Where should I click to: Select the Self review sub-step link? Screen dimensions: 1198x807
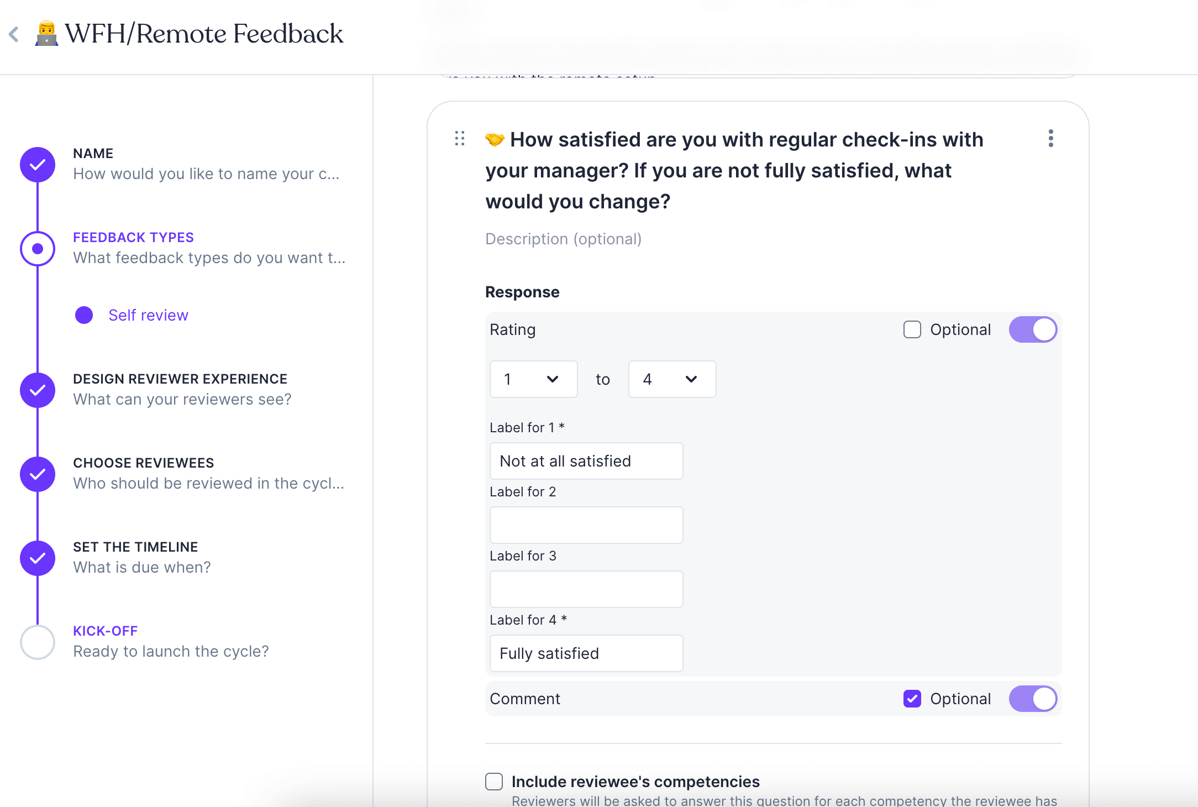[x=148, y=315]
